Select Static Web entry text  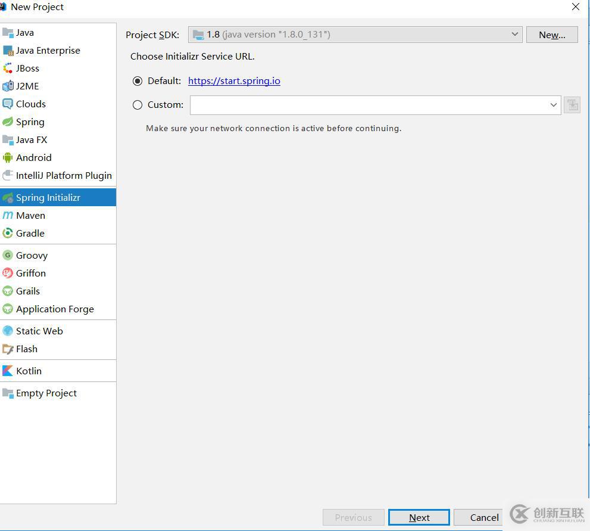[39, 331]
